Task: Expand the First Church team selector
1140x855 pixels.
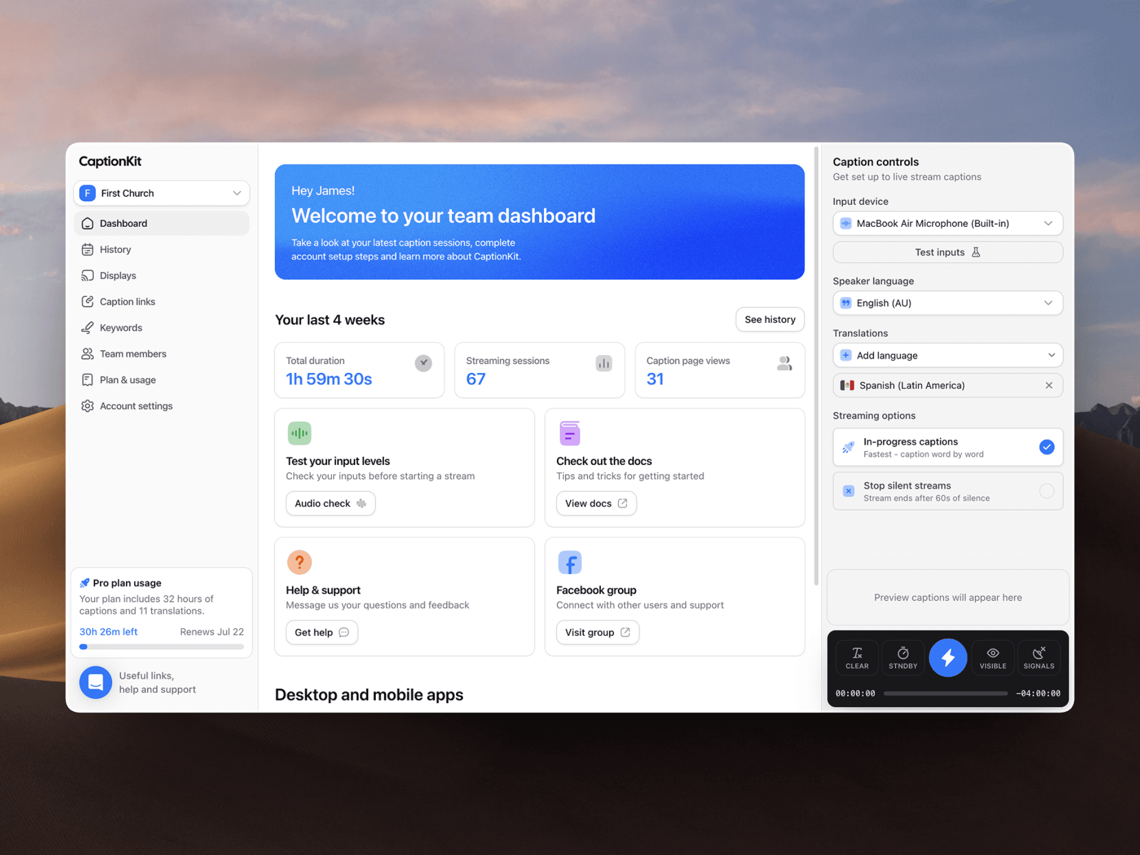Action: (x=161, y=193)
